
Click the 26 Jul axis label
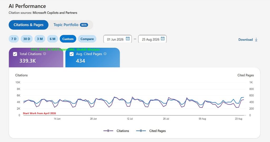(166, 119)
